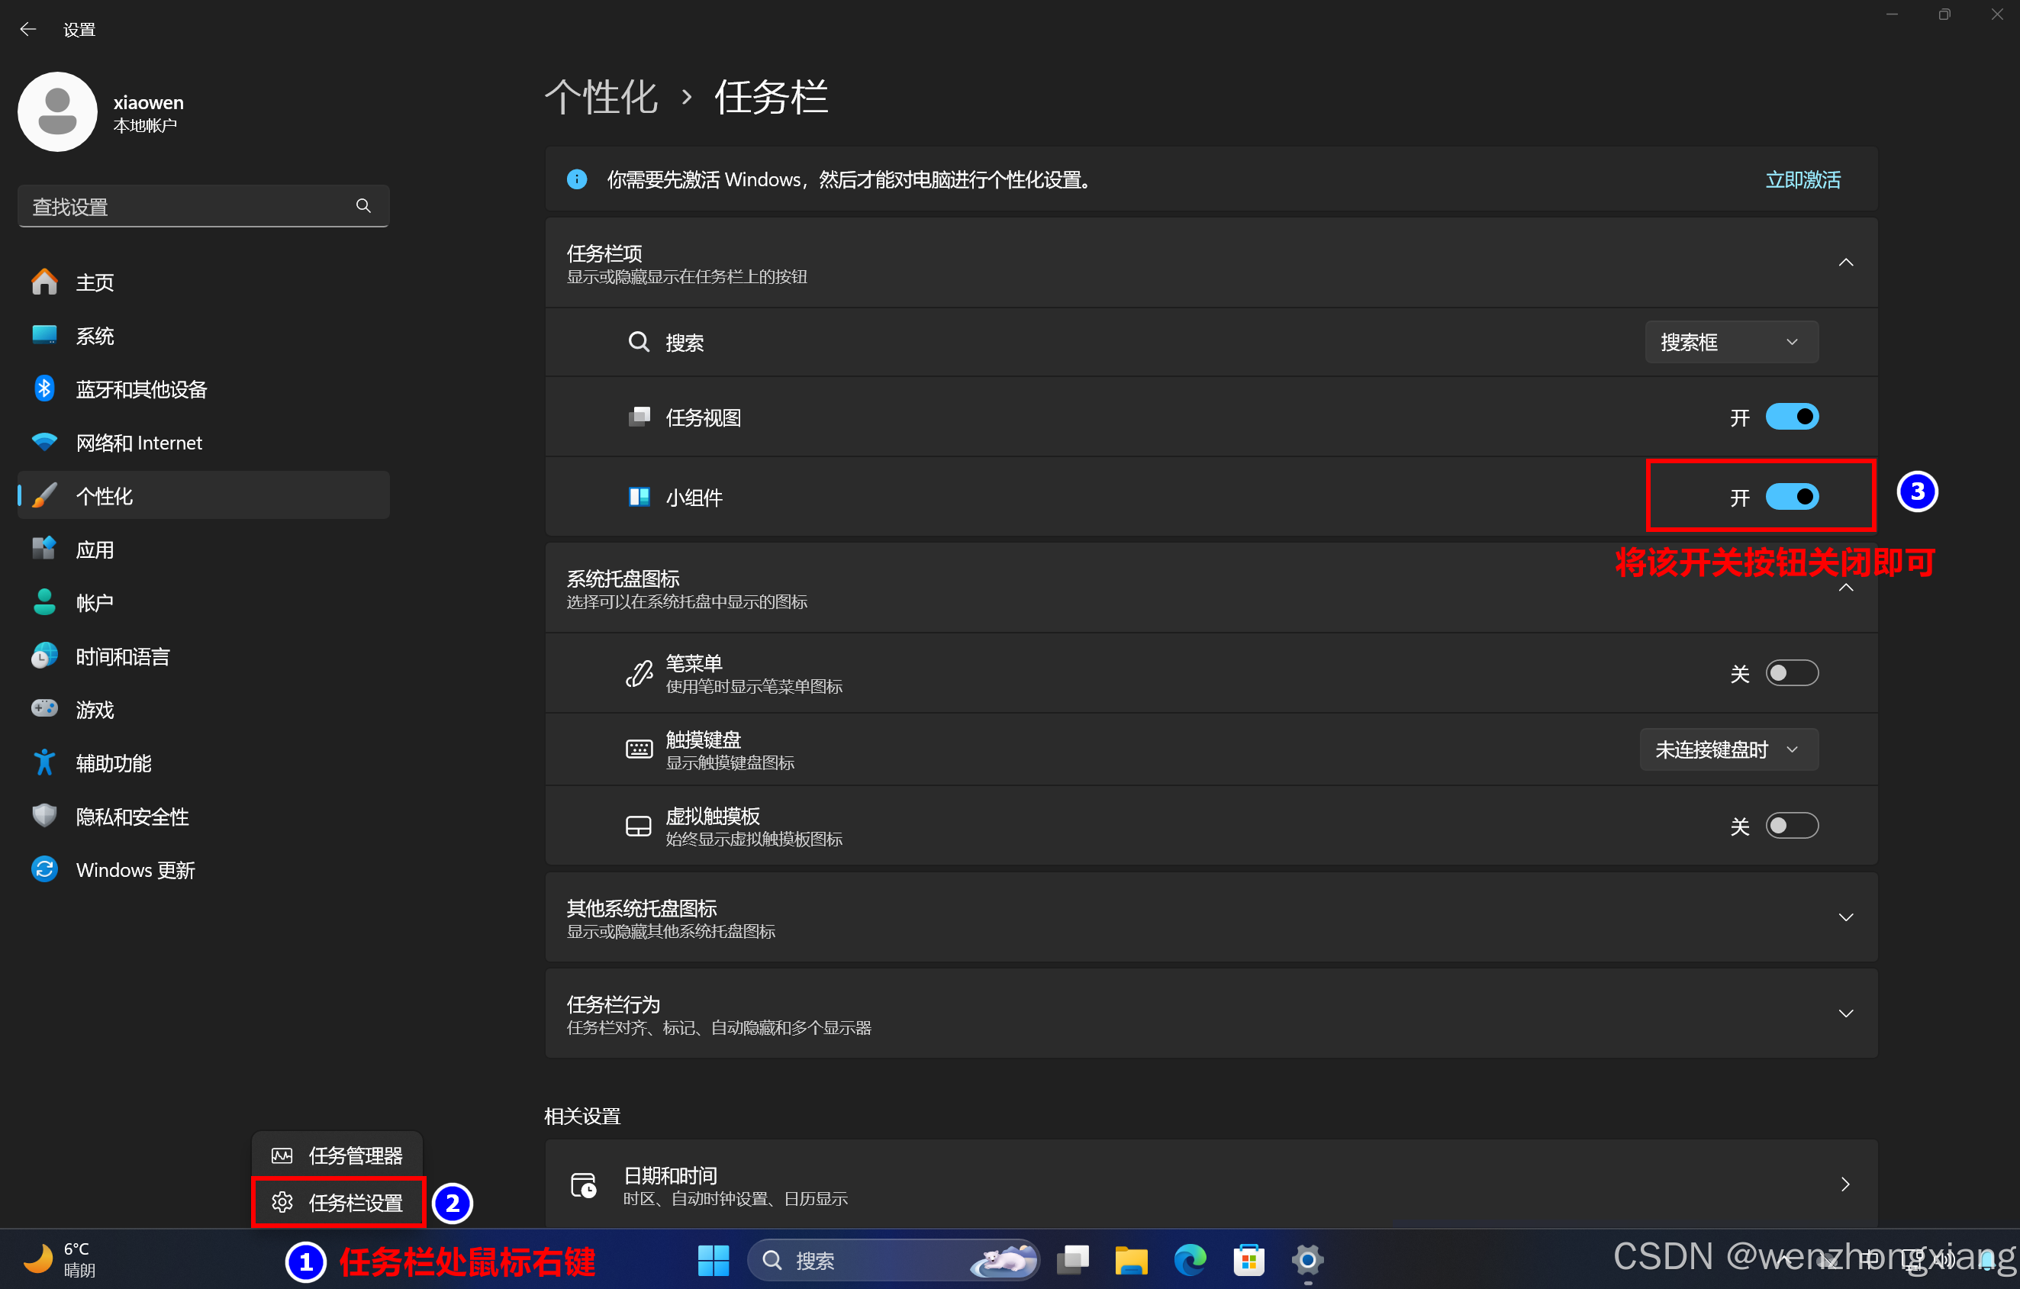Click the Windows Start button
Viewport: 2020px width, 1289px height.
point(713,1260)
